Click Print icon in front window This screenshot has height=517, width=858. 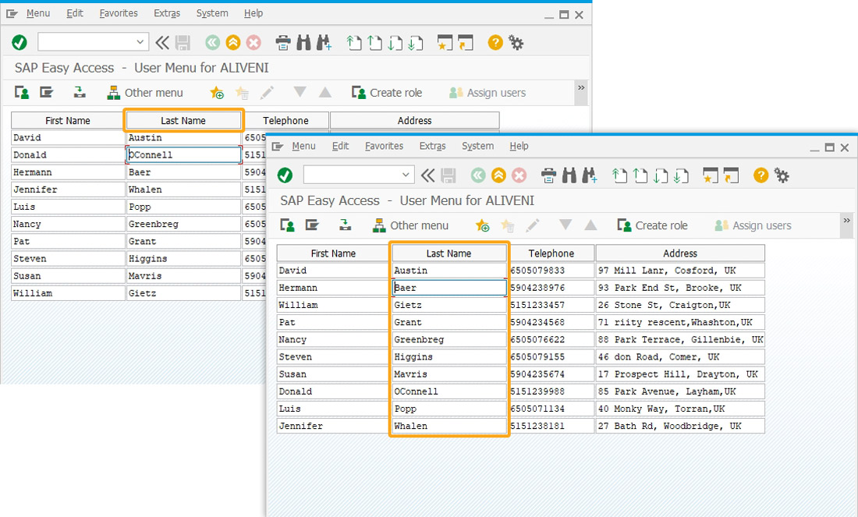click(548, 175)
